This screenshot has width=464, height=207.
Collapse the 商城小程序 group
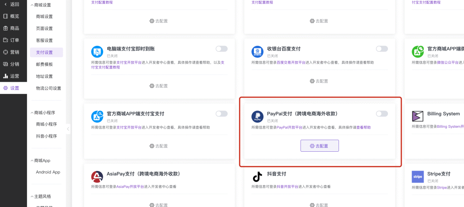pyautogui.click(x=32, y=113)
